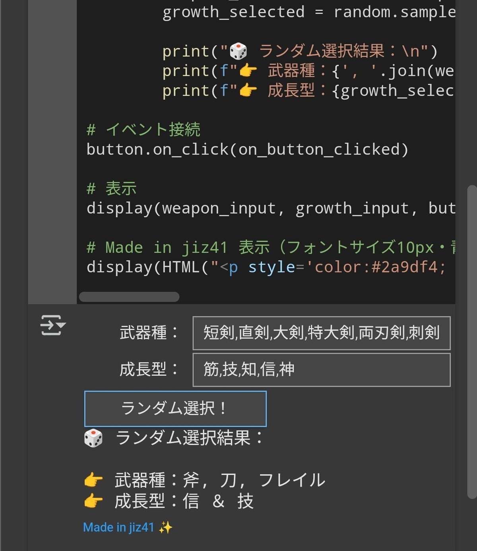Click the dice emoji in the print code

click(x=238, y=52)
